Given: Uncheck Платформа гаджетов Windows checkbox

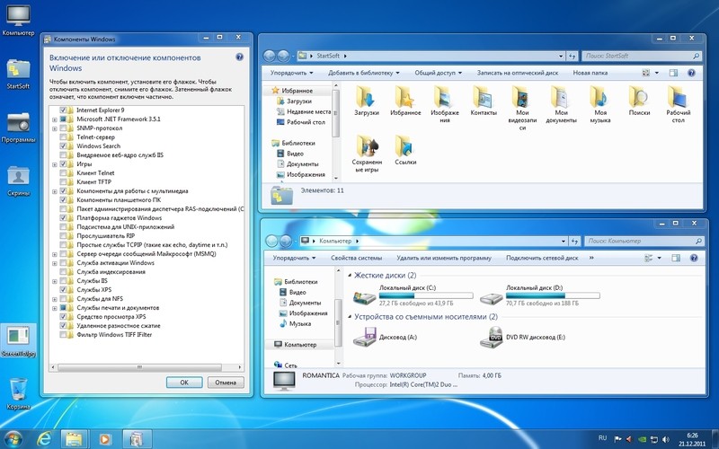Looking at the screenshot, I should point(63,218).
